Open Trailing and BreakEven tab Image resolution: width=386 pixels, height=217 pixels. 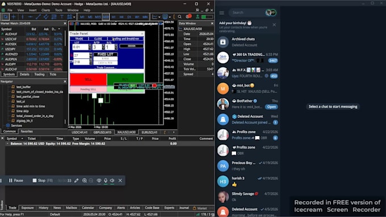(x=125, y=39)
